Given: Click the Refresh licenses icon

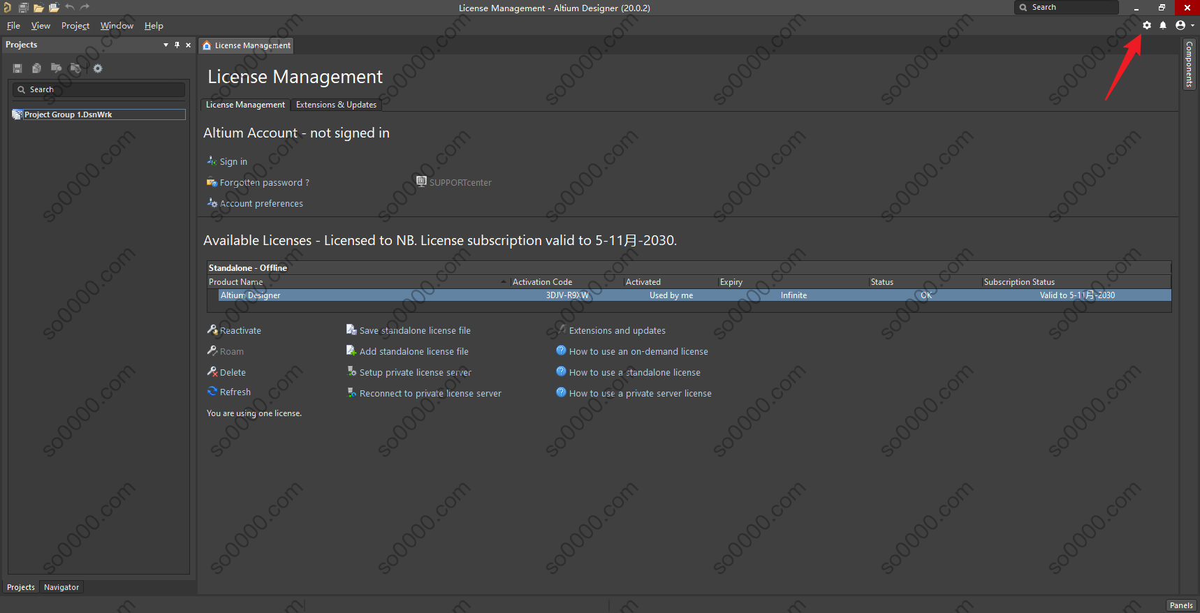Looking at the screenshot, I should coord(212,392).
